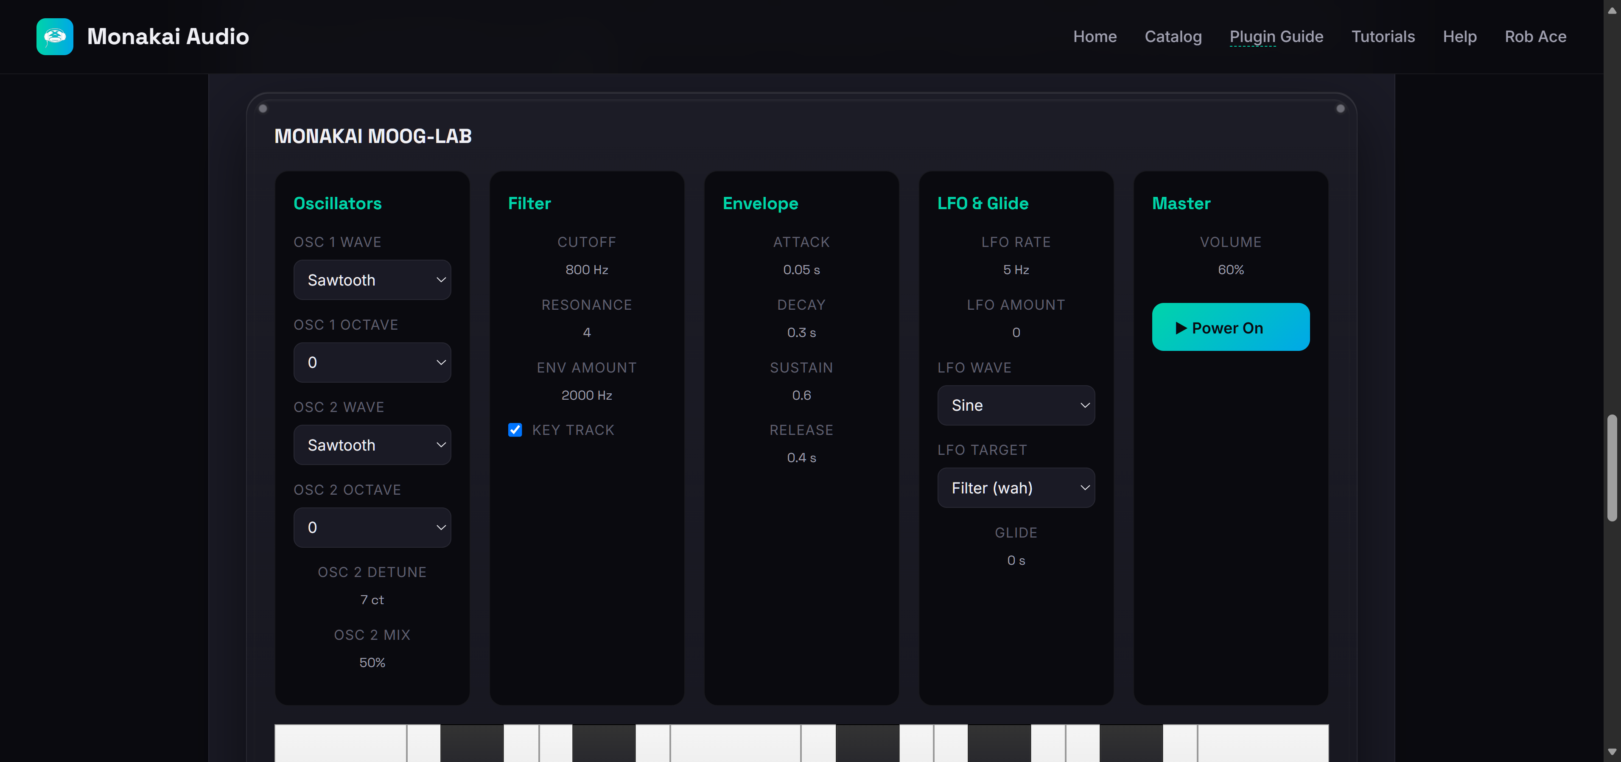Click the CUTOFF label

tap(586, 242)
